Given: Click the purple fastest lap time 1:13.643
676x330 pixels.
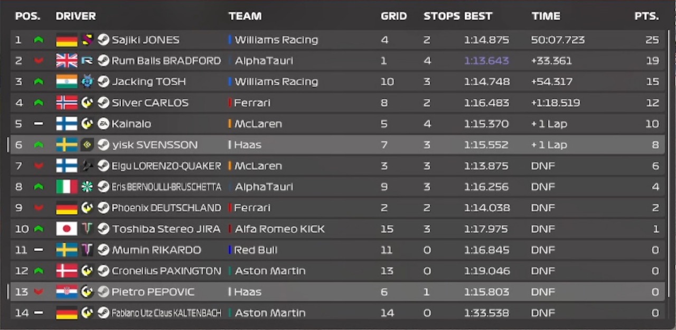Looking at the screenshot, I should pyautogui.click(x=486, y=61).
